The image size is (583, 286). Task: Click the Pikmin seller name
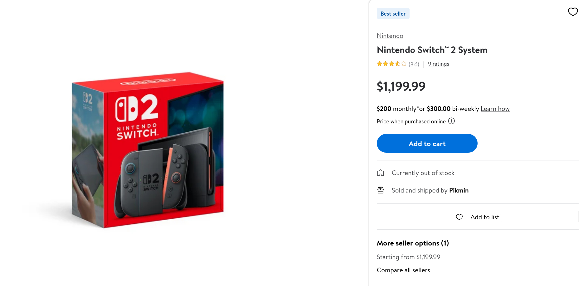[x=459, y=190]
